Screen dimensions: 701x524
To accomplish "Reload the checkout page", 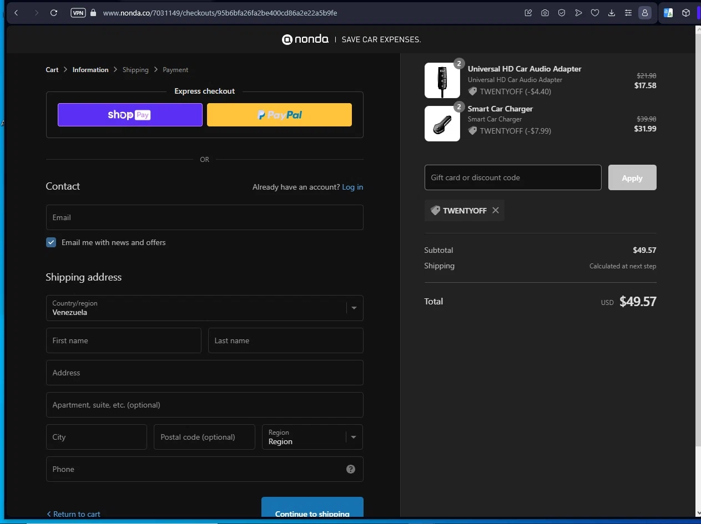I will (54, 13).
